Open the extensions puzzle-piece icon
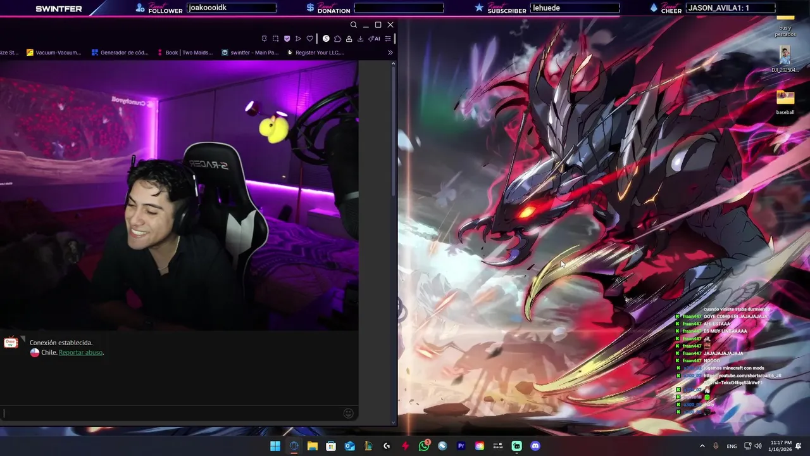 pos(337,39)
